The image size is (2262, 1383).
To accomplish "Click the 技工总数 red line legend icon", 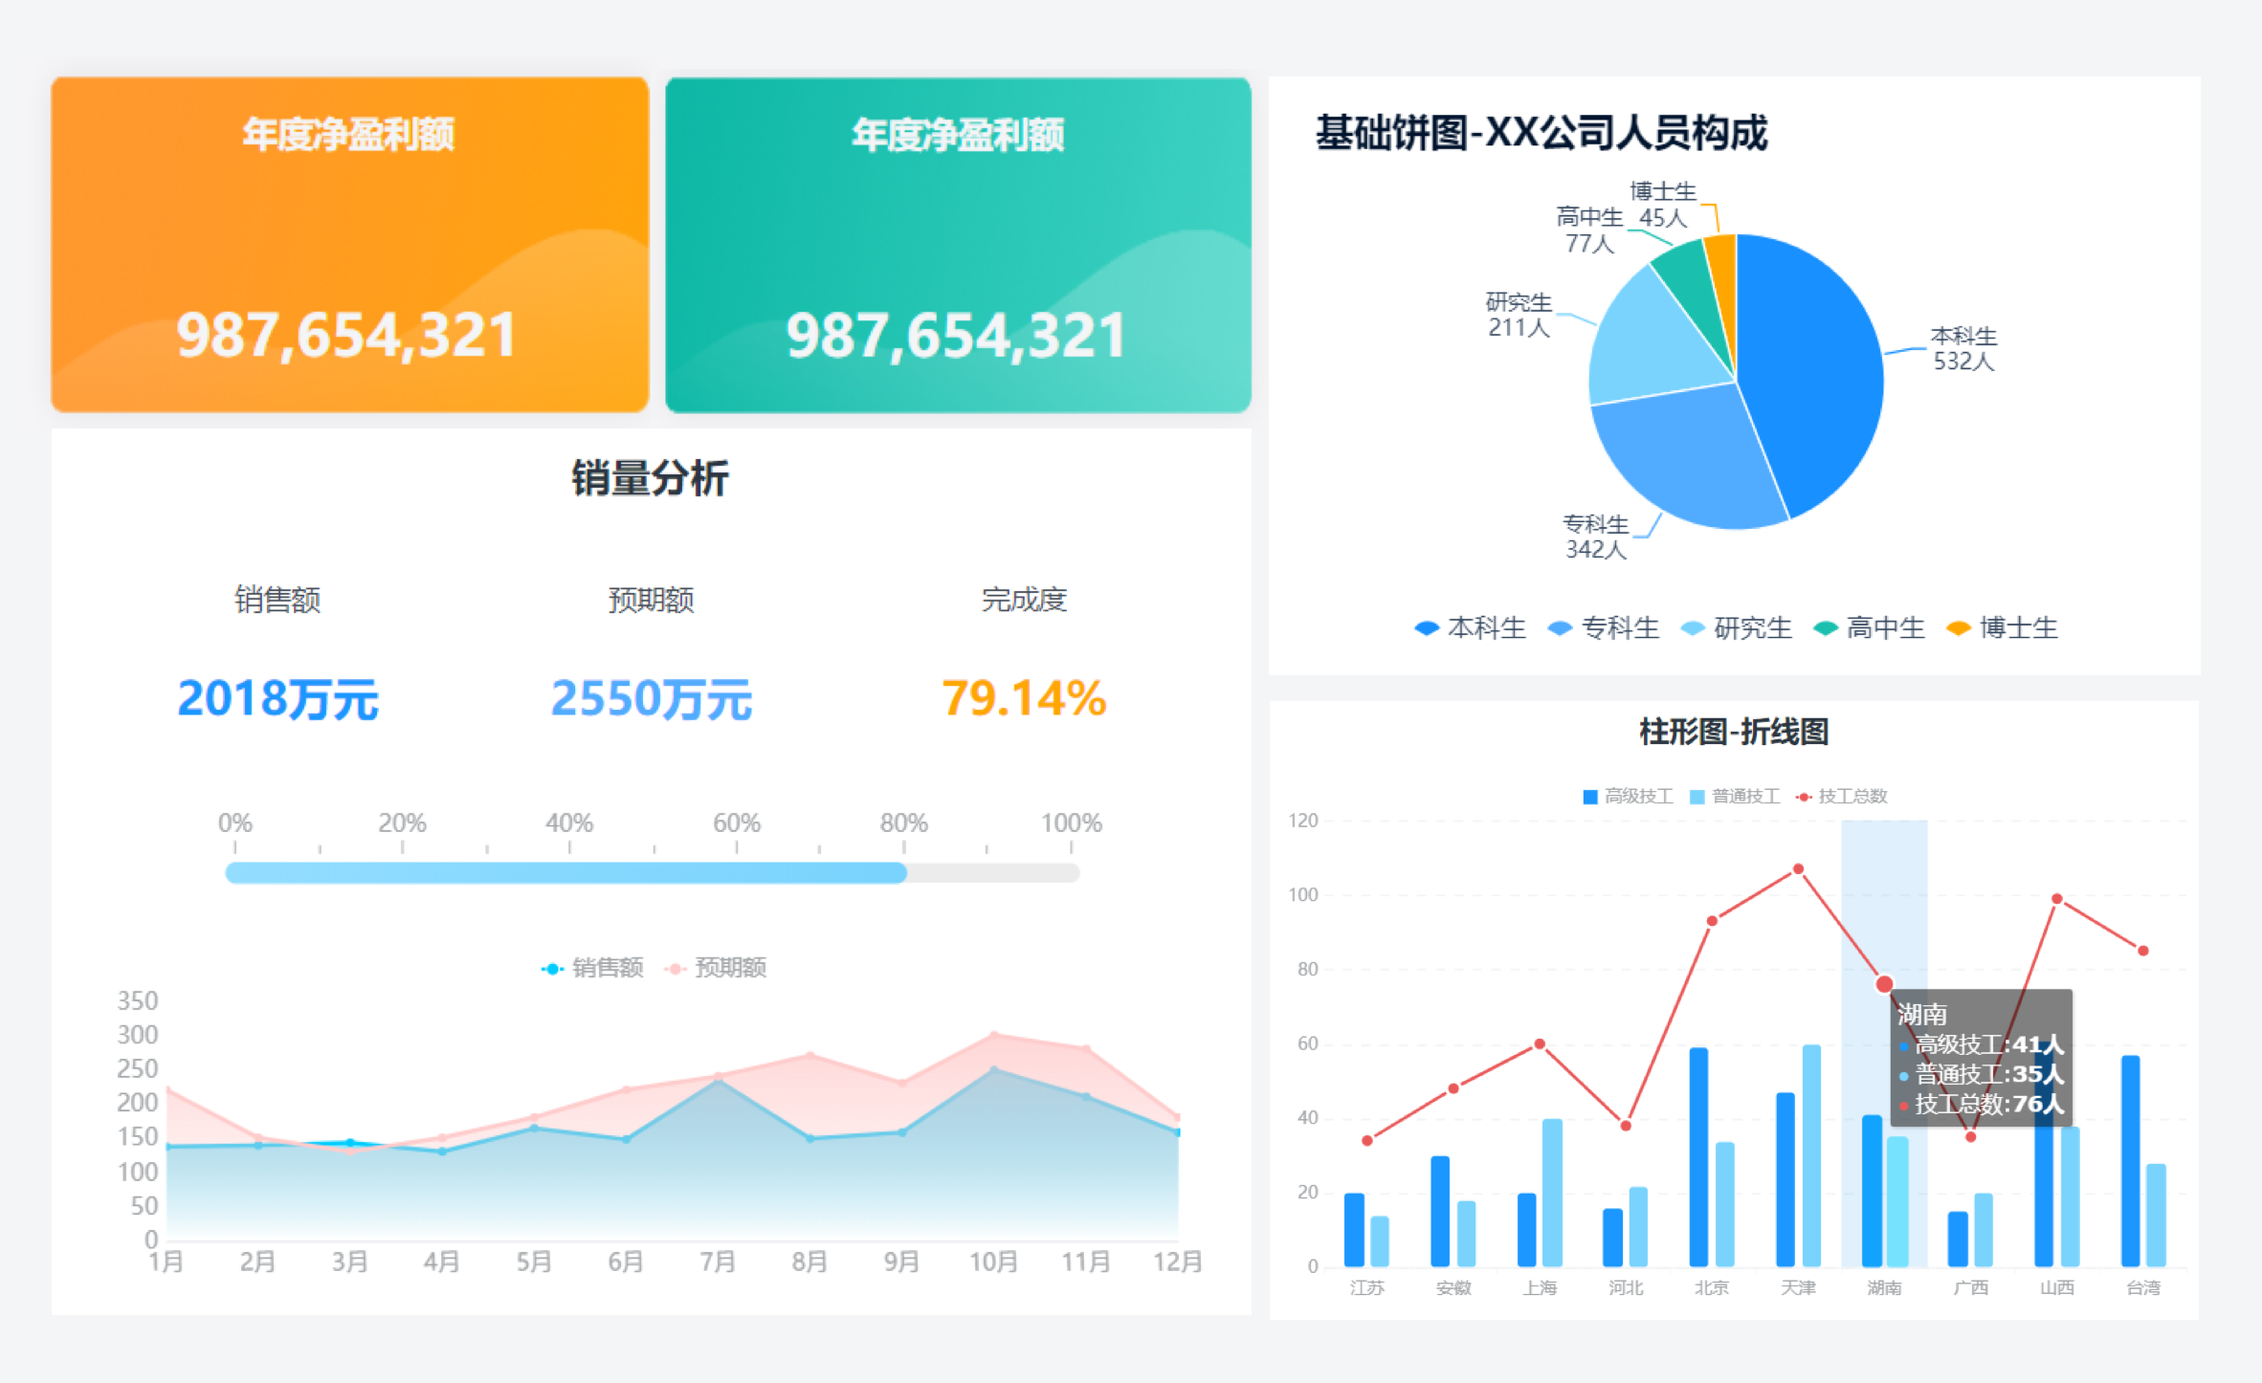I will (1804, 797).
